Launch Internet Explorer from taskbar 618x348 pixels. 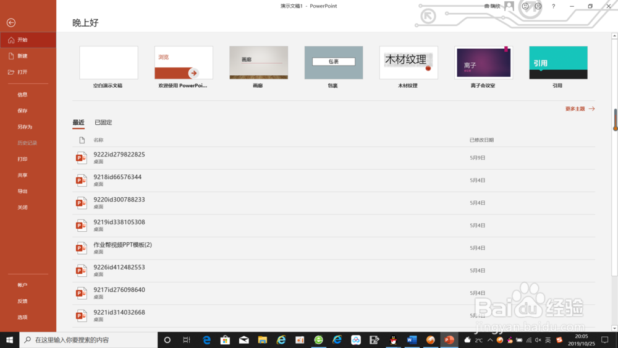pos(281,340)
